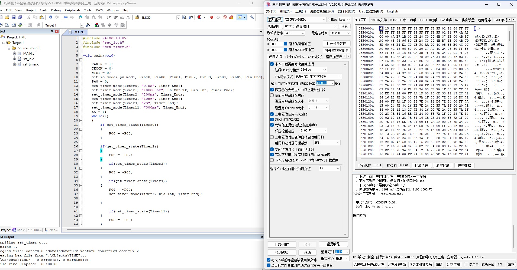Select set_timer.c in the project tree
Image resolution: width=517 pixels, height=270 pixels.
[x=31, y=64]
